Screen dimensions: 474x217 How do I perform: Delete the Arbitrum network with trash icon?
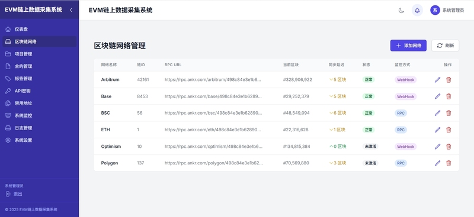[449, 80]
